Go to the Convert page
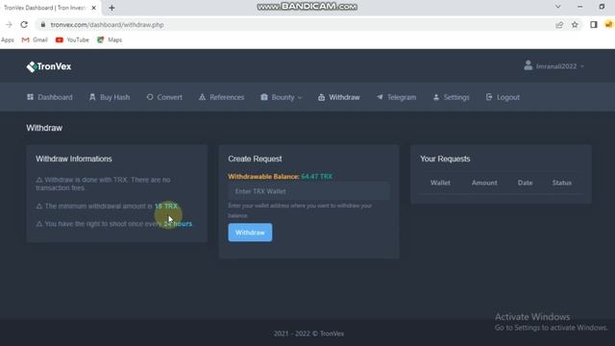Viewport: 615px width, 346px height. pyautogui.click(x=164, y=97)
